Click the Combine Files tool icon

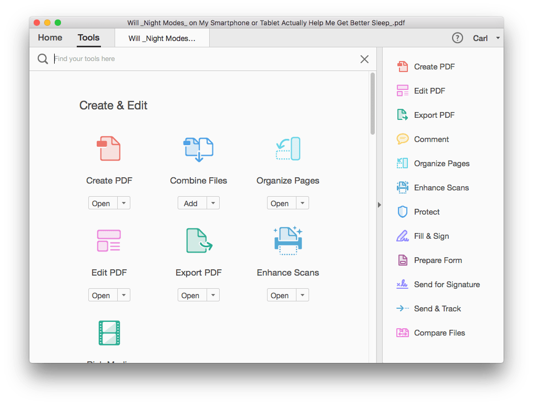coord(198,149)
